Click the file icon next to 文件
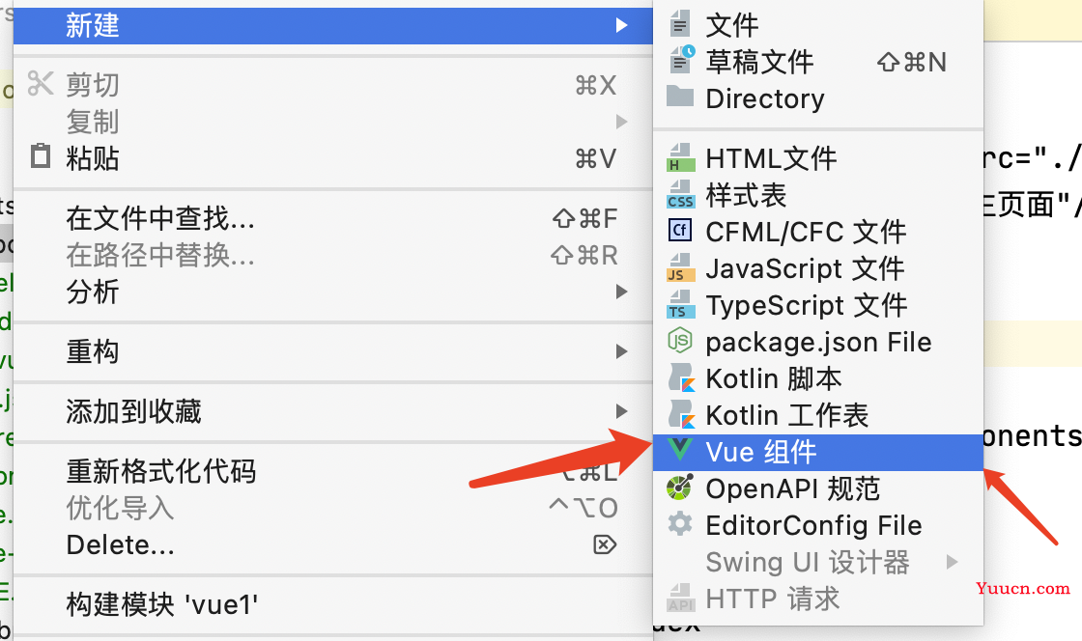Viewport: 1082px width, 641px height. pyautogui.click(x=680, y=24)
